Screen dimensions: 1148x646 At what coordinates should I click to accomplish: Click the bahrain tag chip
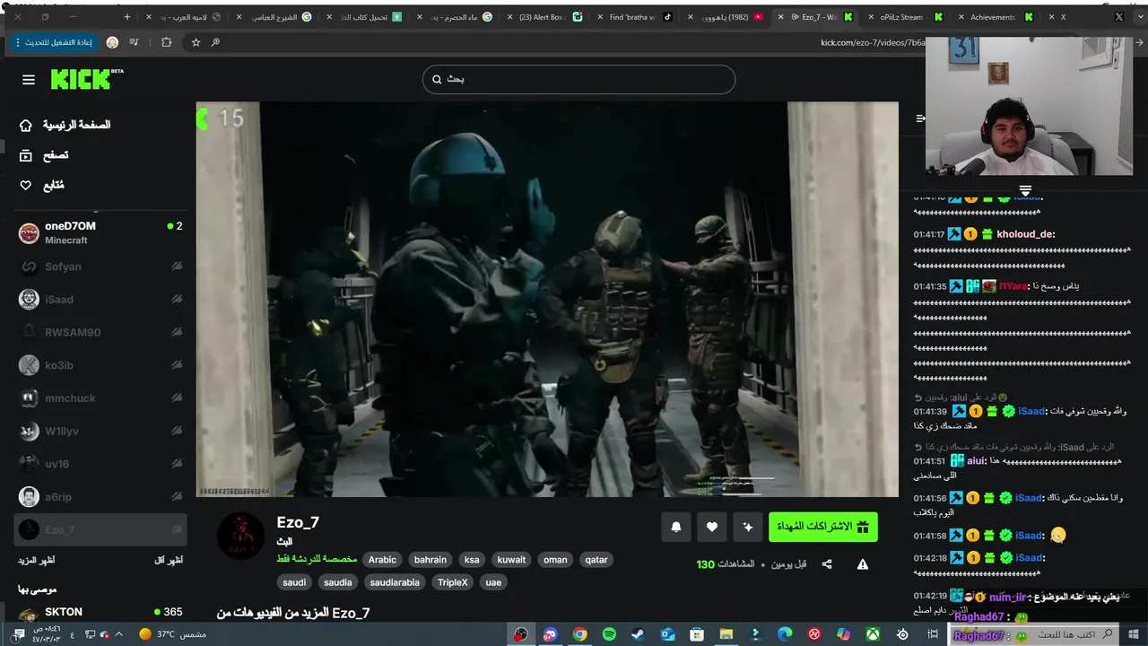pos(430,560)
